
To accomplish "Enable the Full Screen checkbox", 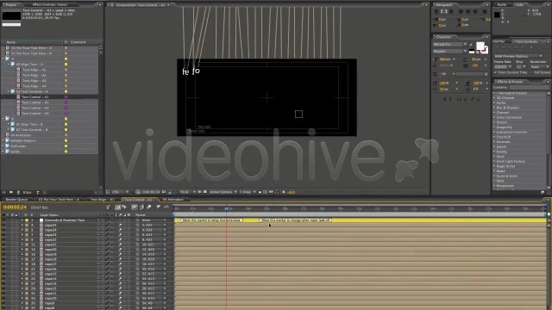I will coord(531,72).
